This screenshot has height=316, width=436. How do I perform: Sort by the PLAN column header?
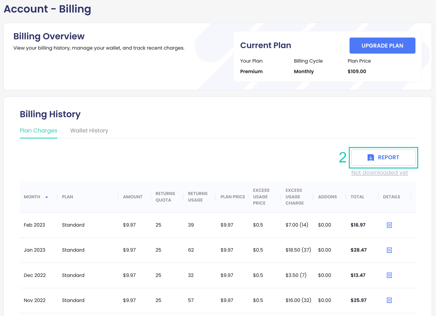pyautogui.click(x=67, y=197)
